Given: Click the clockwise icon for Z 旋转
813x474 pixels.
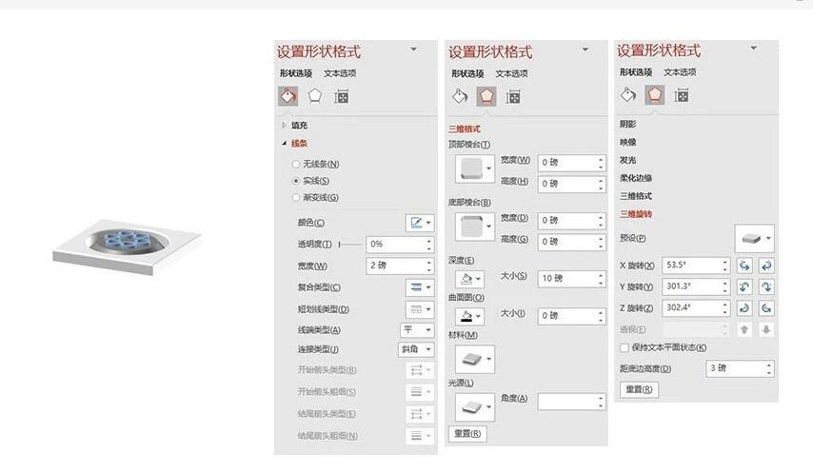Looking at the screenshot, I should coord(745,308).
